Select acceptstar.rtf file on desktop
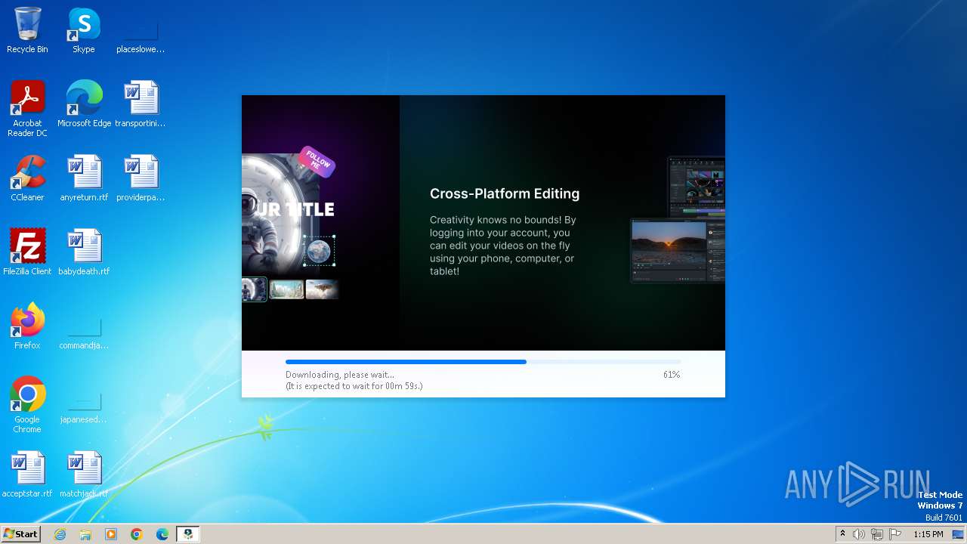 click(27, 474)
